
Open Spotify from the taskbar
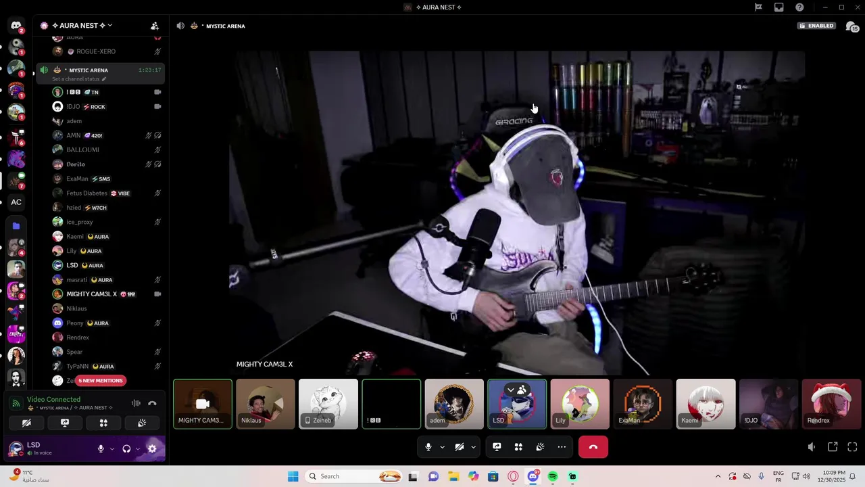coord(553,476)
